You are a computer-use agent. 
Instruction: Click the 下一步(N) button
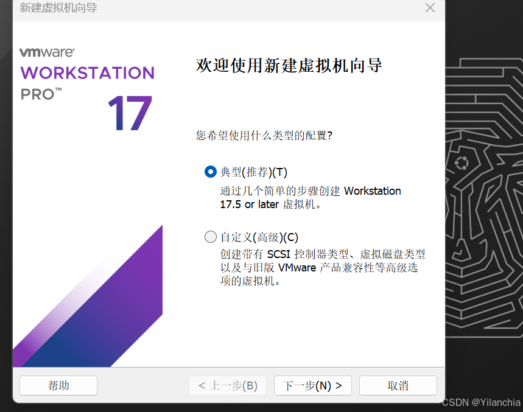(312, 386)
